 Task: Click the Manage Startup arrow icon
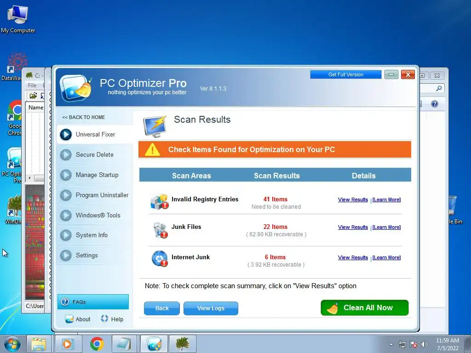tap(66, 175)
